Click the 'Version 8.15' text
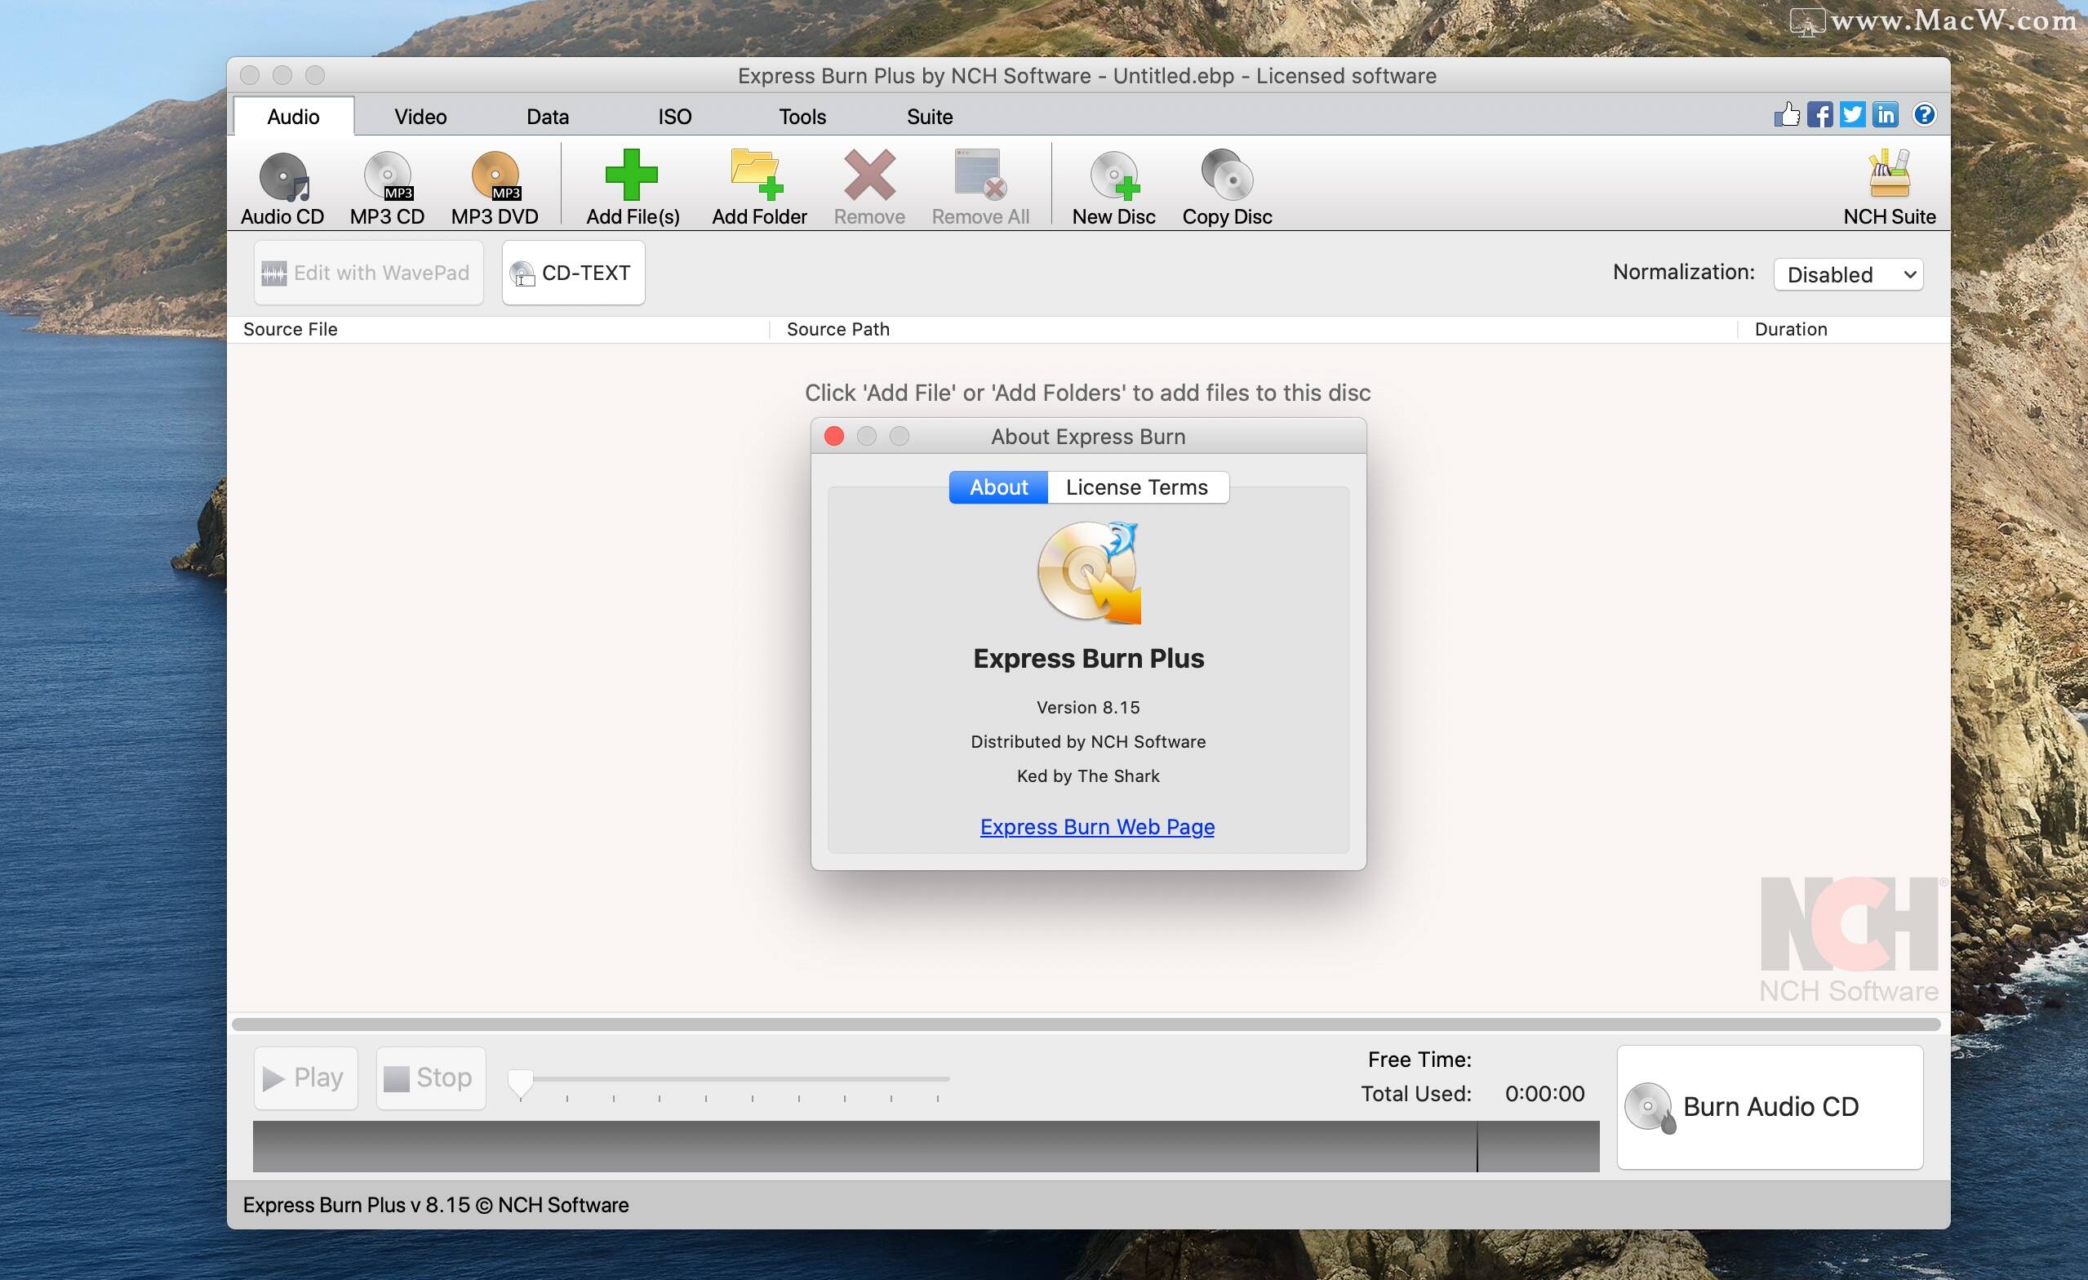2088x1280 pixels. click(1088, 708)
